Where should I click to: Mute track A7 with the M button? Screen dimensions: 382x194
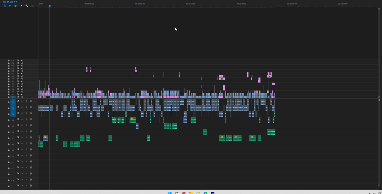(x=22, y=137)
